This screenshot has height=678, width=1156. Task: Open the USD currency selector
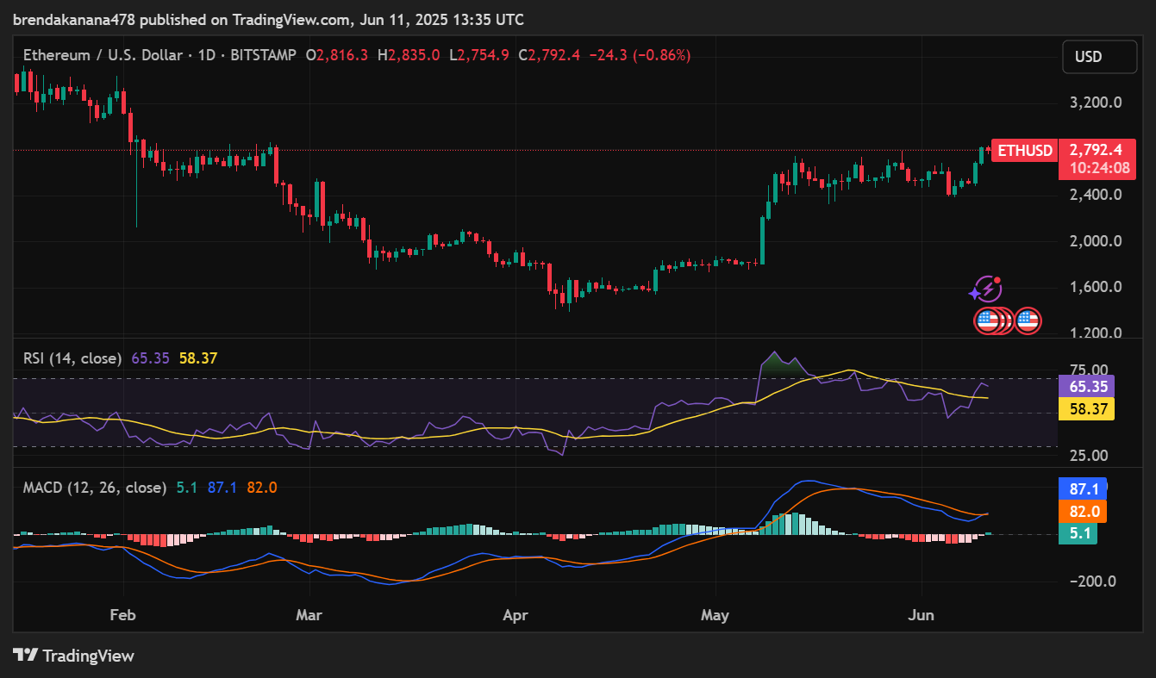pyautogui.click(x=1088, y=57)
